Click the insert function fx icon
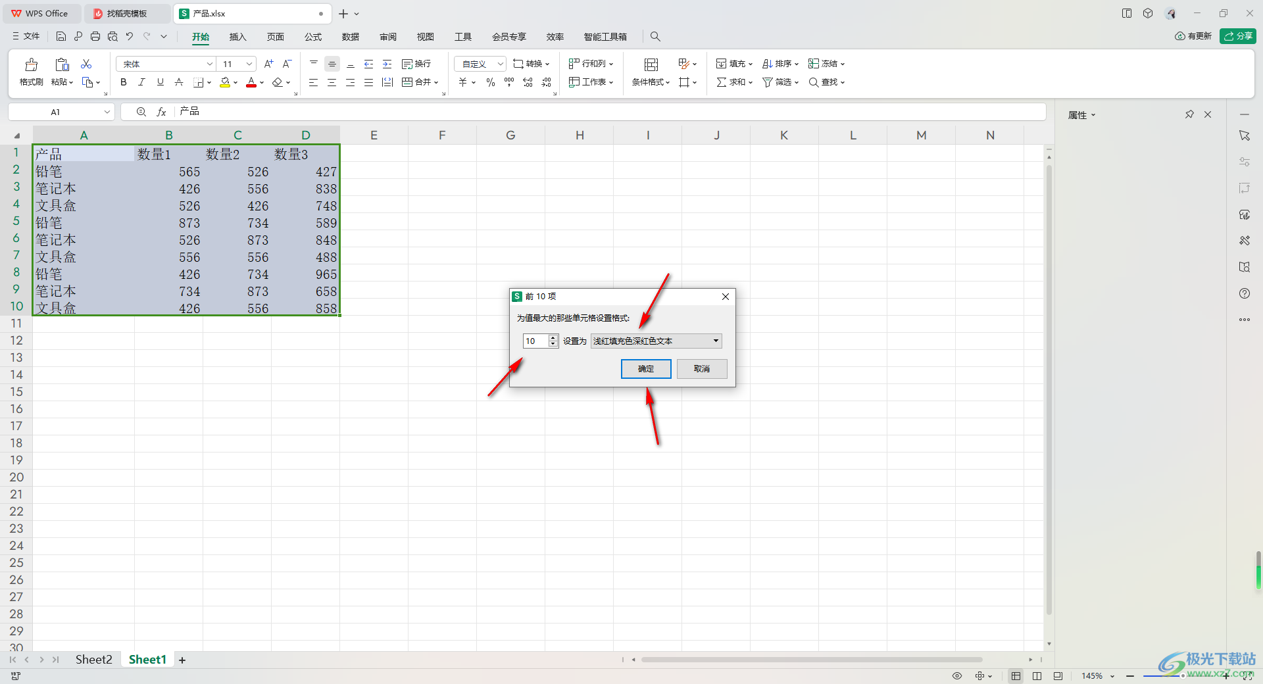 tap(161, 112)
